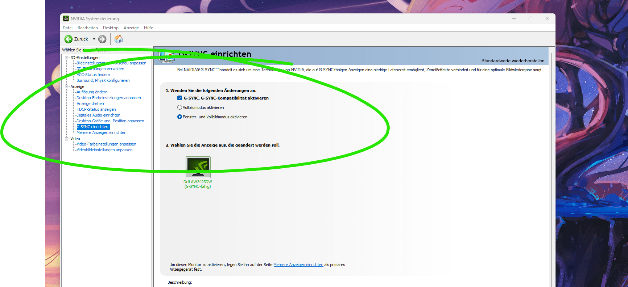Image resolution: width=628 pixels, height=287 pixels.
Task: Open the Datei menu
Action: [x=68, y=28]
